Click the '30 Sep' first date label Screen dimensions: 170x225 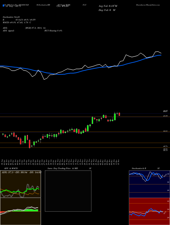click(3, 162)
